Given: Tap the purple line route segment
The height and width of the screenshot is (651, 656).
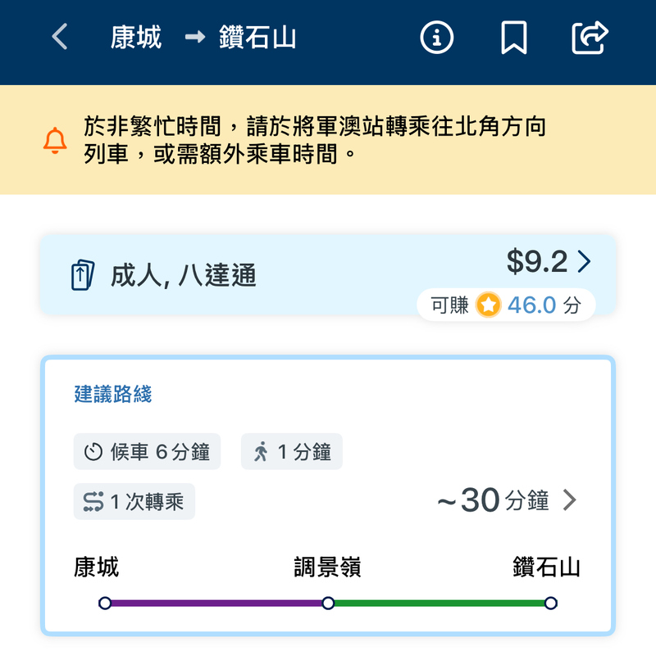Looking at the screenshot, I should coord(216,604).
